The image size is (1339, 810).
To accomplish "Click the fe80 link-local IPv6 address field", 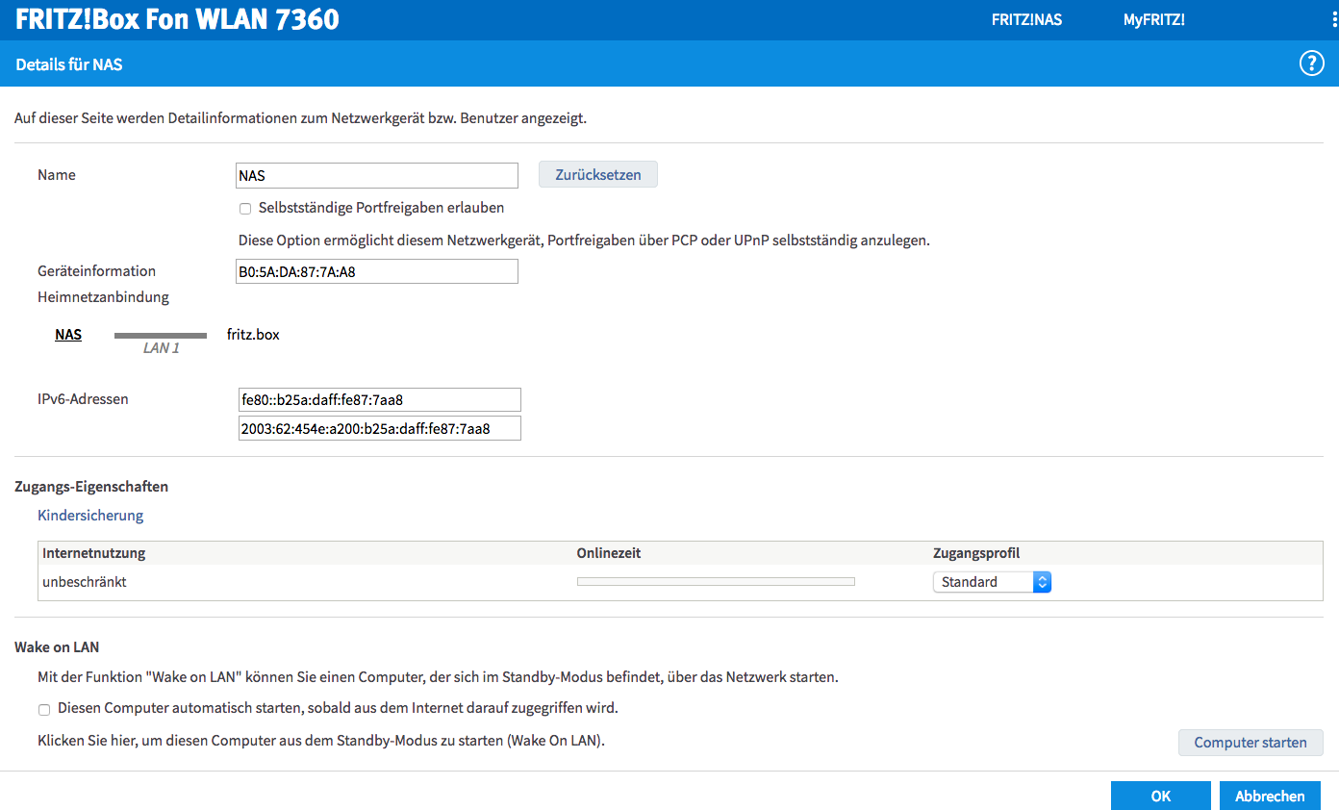I will pos(380,400).
